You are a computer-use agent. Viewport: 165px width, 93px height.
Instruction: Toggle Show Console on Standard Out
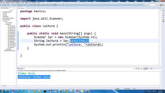coord(145,69)
